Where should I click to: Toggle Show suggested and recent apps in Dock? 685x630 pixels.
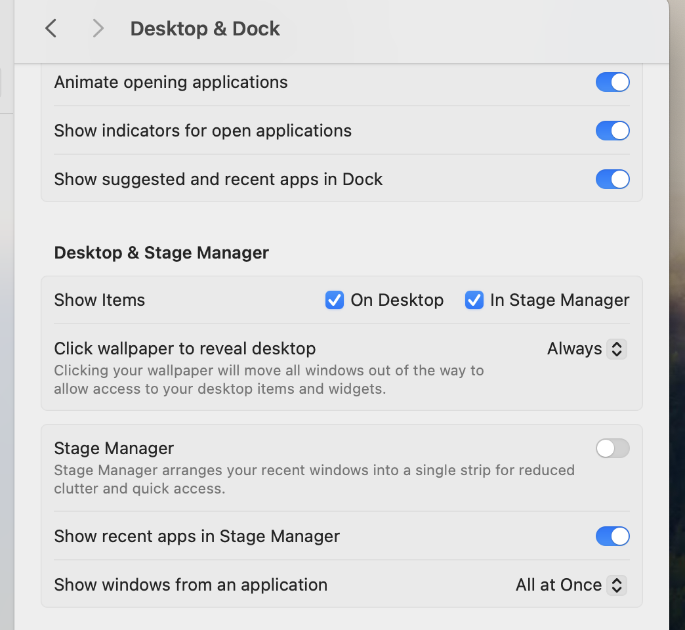(612, 179)
